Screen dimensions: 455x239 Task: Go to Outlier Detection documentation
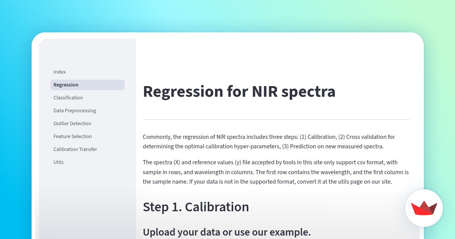click(72, 123)
